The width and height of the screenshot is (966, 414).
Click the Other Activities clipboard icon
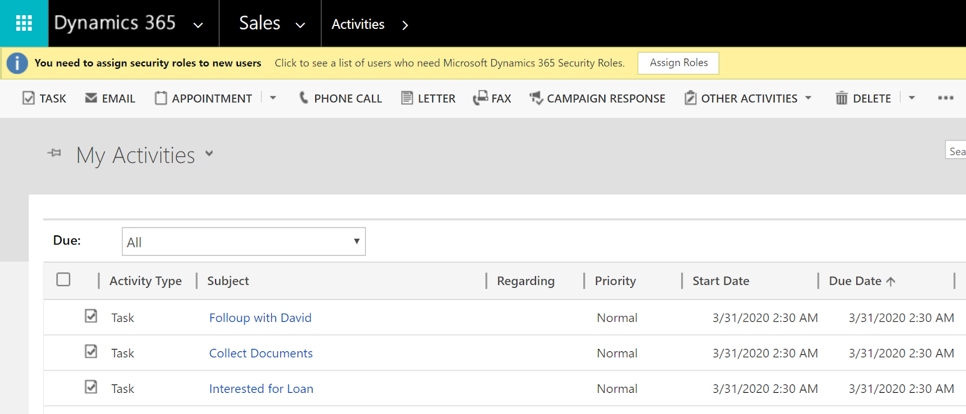(x=691, y=98)
